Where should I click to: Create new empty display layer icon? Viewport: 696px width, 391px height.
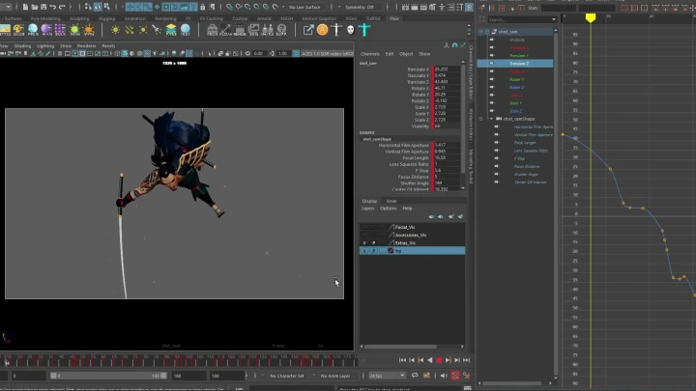click(x=451, y=216)
